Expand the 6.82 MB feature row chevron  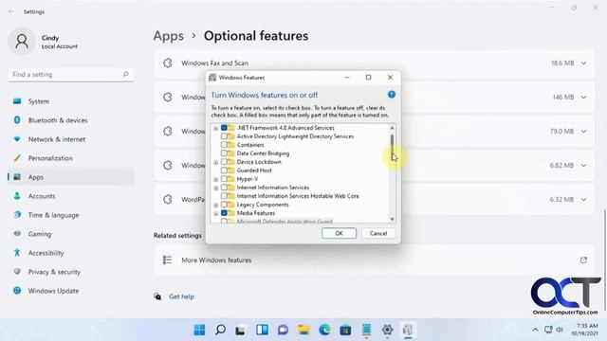click(583, 166)
